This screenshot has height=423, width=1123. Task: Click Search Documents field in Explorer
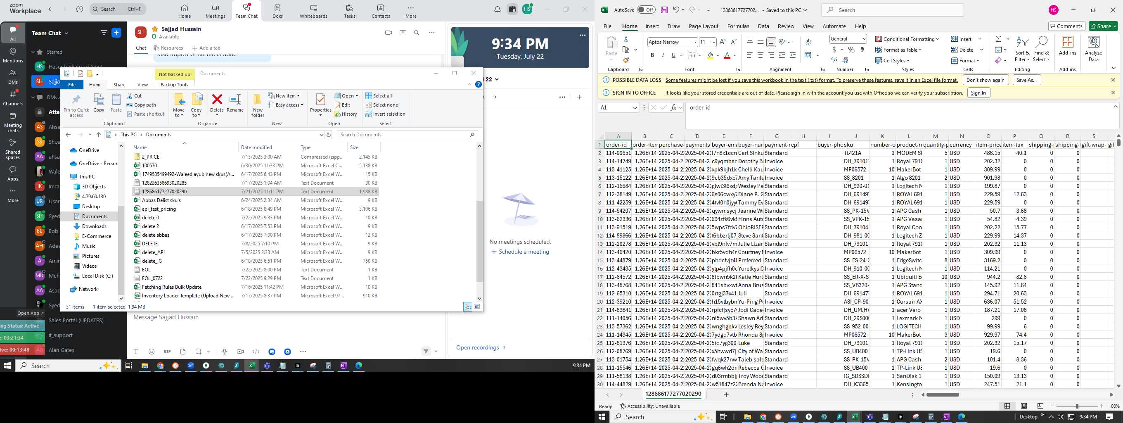point(407,135)
